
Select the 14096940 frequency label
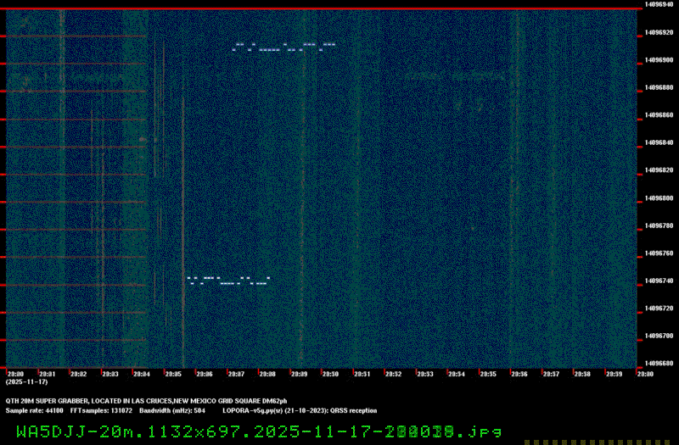point(659,5)
